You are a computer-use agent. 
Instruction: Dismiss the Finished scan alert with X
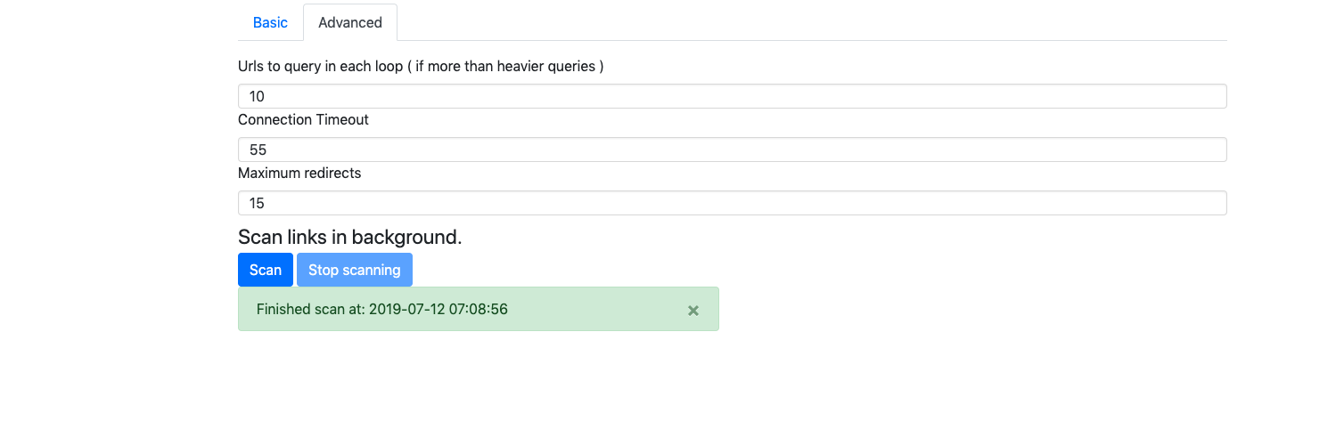[693, 310]
